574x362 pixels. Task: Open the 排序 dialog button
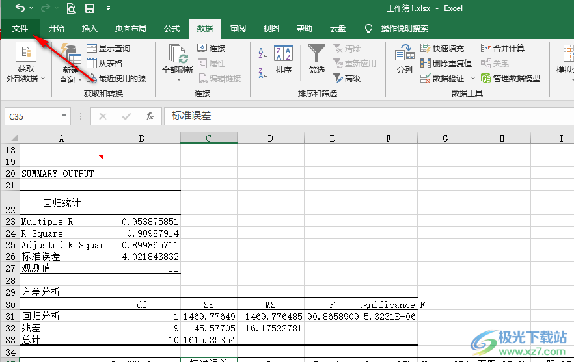283,59
